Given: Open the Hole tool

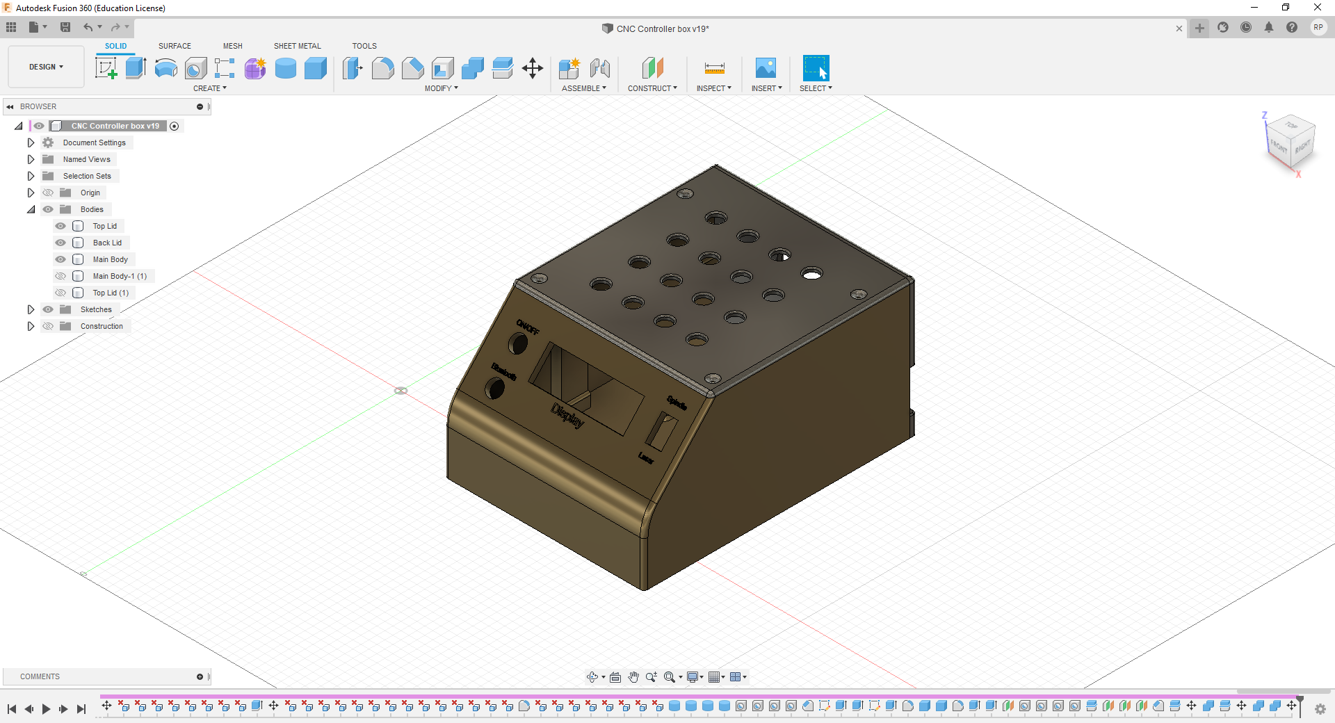Looking at the screenshot, I should point(195,68).
